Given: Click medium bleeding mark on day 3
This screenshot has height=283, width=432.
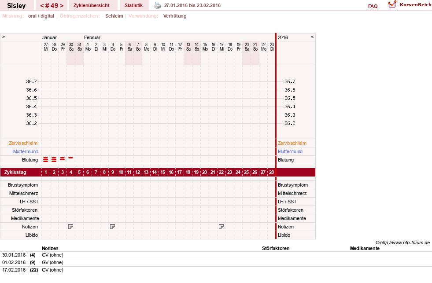Looking at the screenshot, I should [62, 158].
